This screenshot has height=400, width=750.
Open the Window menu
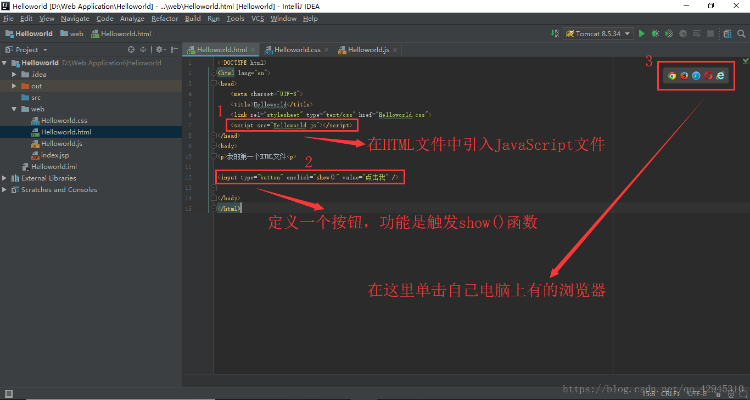click(283, 19)
